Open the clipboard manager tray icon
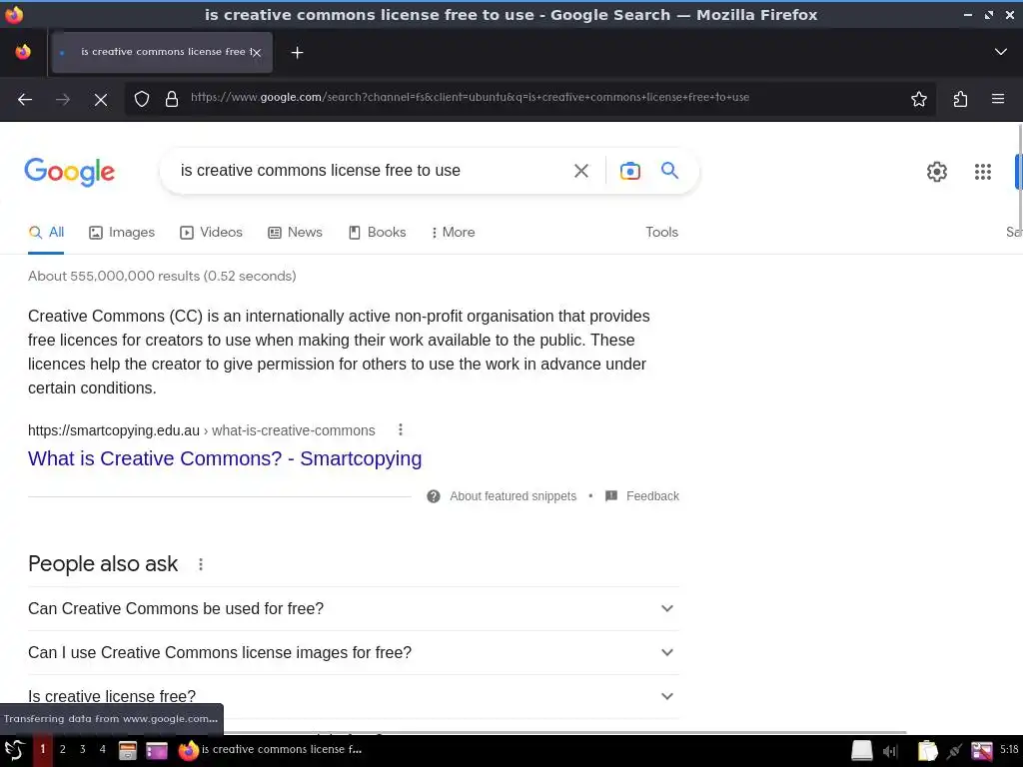1023x767 pixels. (x=927, y=751)
